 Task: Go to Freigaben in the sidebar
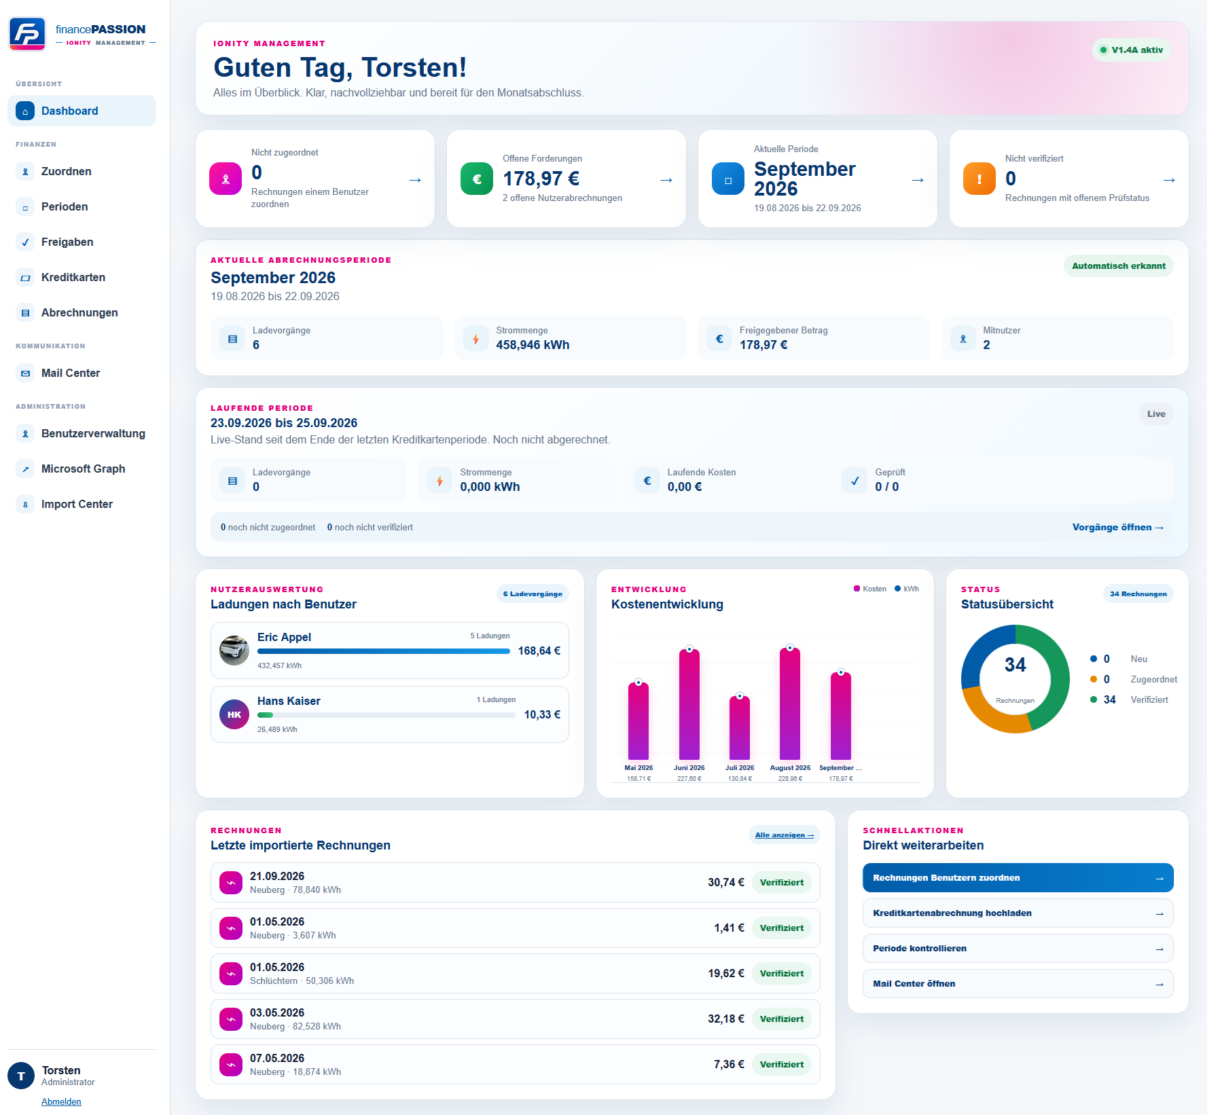pyautogui.click(x=82, y=242)
